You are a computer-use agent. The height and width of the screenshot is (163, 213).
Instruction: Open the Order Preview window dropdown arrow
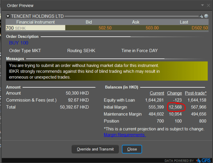click(202, 5)
